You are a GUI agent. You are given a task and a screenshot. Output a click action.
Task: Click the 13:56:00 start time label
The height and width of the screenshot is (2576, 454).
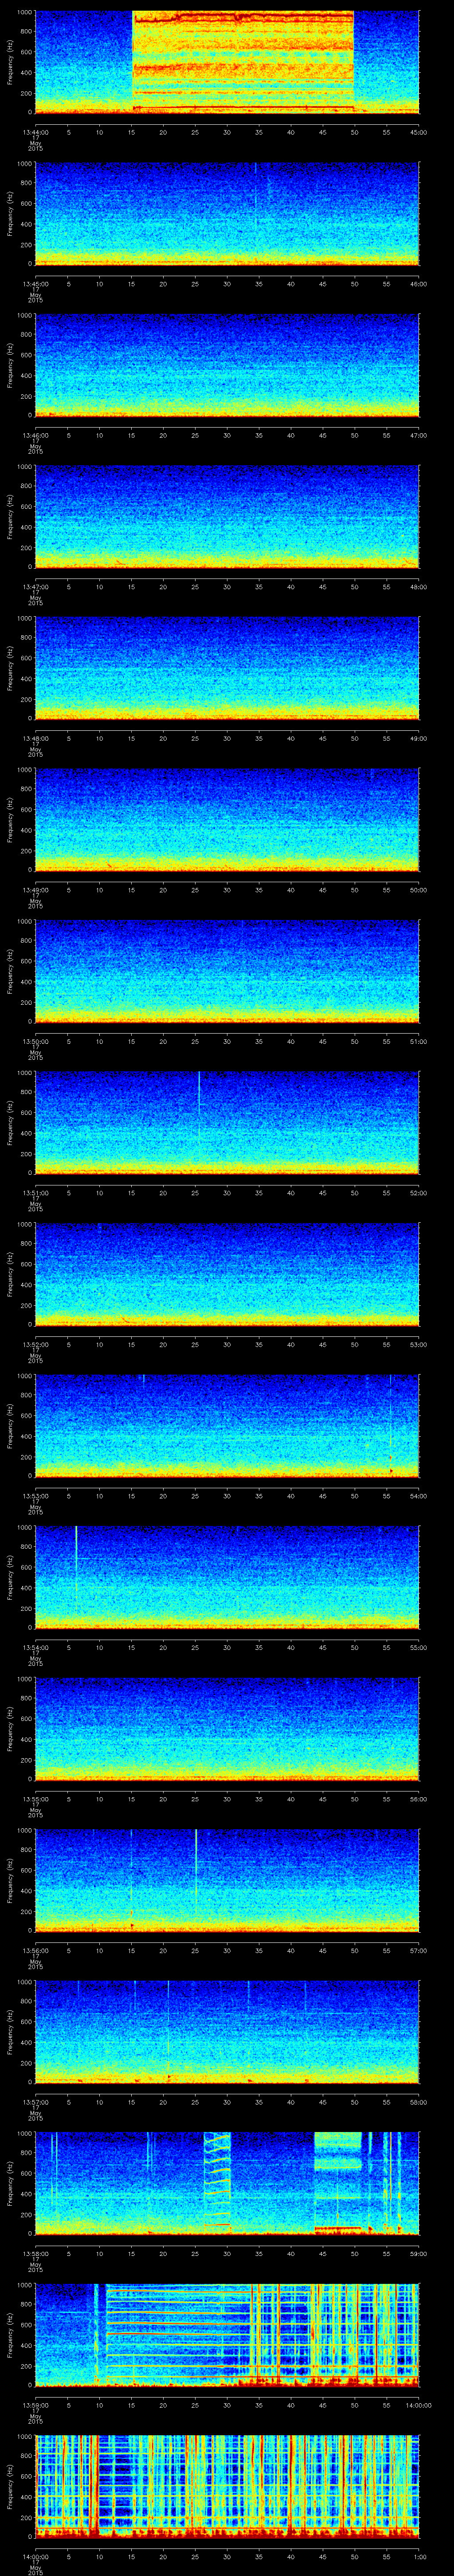click(35, 1950)
